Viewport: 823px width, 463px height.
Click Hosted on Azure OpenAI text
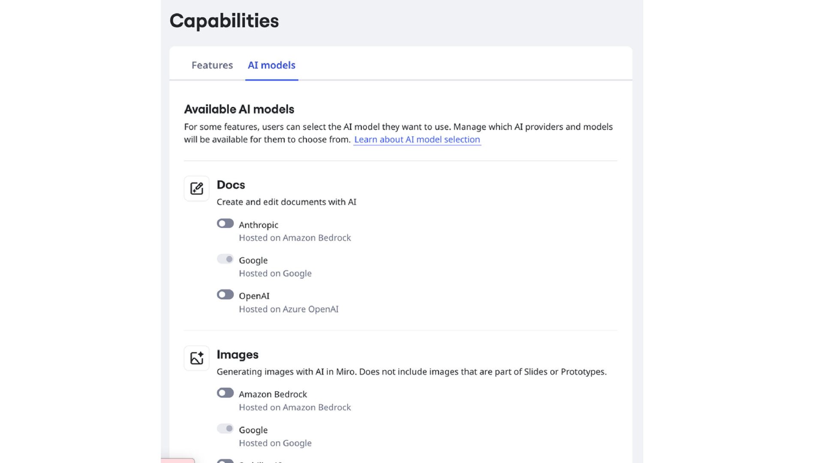(288, 309)
